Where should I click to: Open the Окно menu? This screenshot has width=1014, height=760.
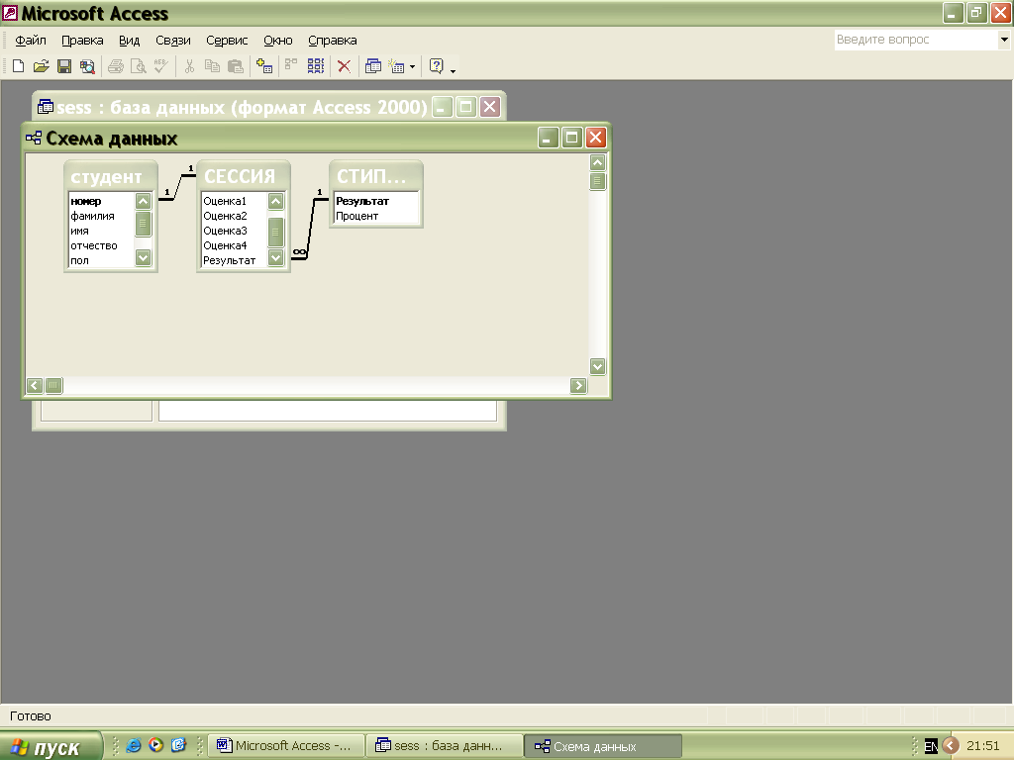point(277,40)
